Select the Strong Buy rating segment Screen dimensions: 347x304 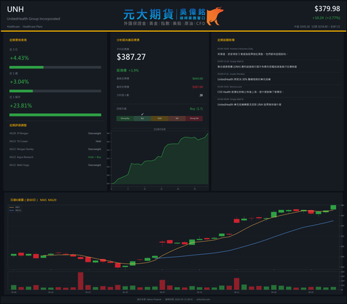coord(125,119)
